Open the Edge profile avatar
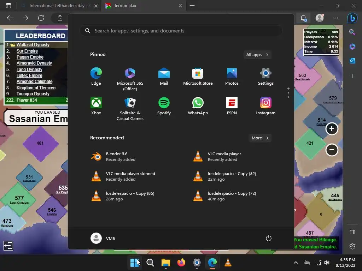The image size is (362, 271). (x=320, y=18)
